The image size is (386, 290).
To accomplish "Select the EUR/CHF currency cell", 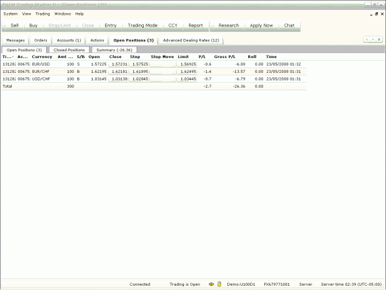I will tap(41, 72).
